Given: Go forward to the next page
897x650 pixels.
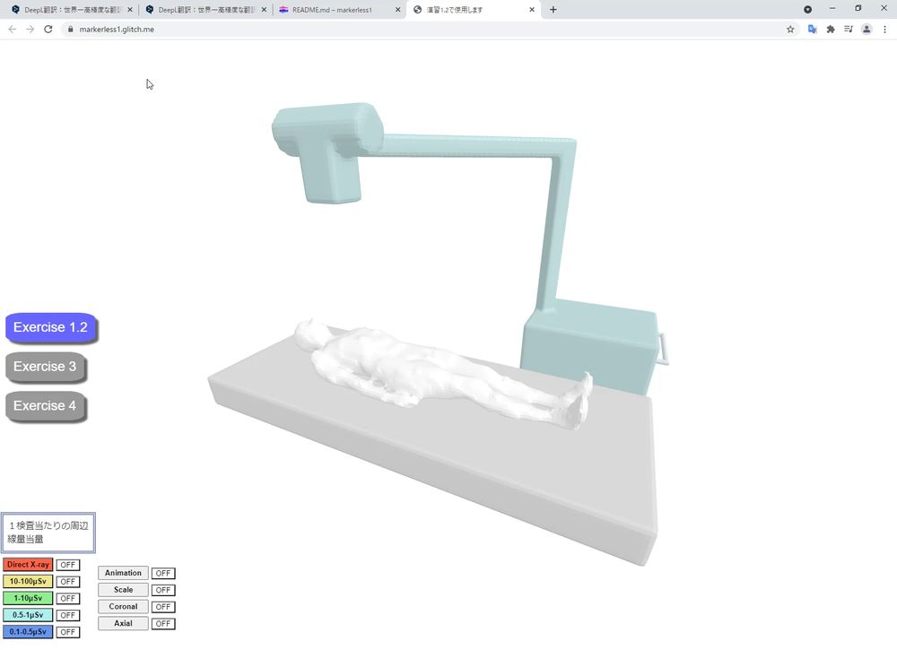Looking at the screenshot, I should pos(30,30).
